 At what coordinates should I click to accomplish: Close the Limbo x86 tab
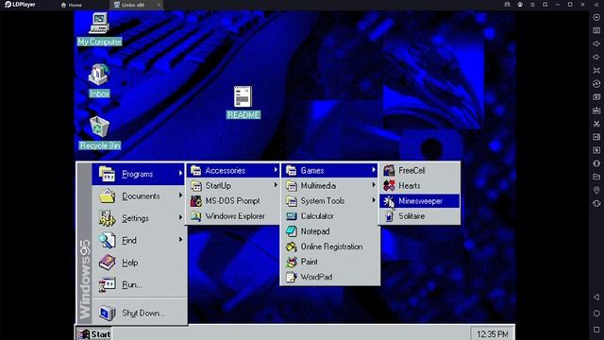[x=159, y=5]
